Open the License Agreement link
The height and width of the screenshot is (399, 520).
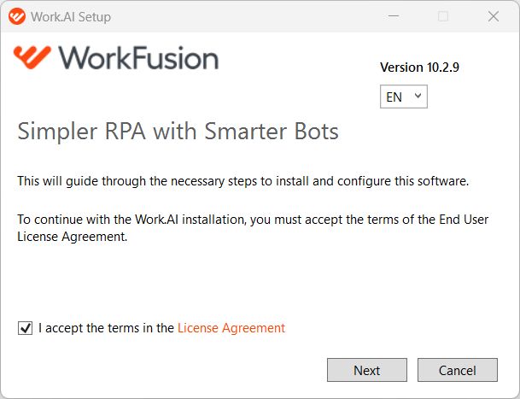231,328
